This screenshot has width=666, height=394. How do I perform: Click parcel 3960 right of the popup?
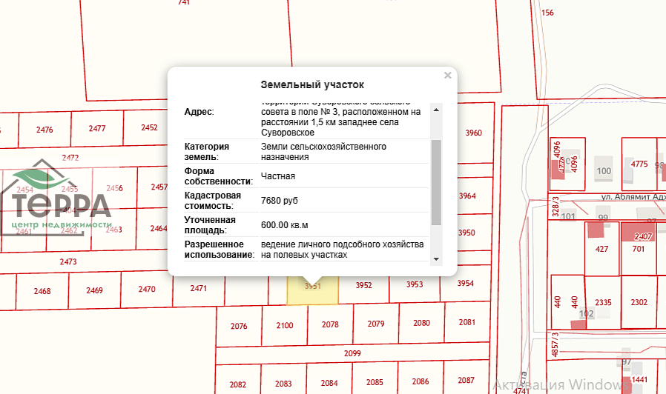click(x=473, y=133)
